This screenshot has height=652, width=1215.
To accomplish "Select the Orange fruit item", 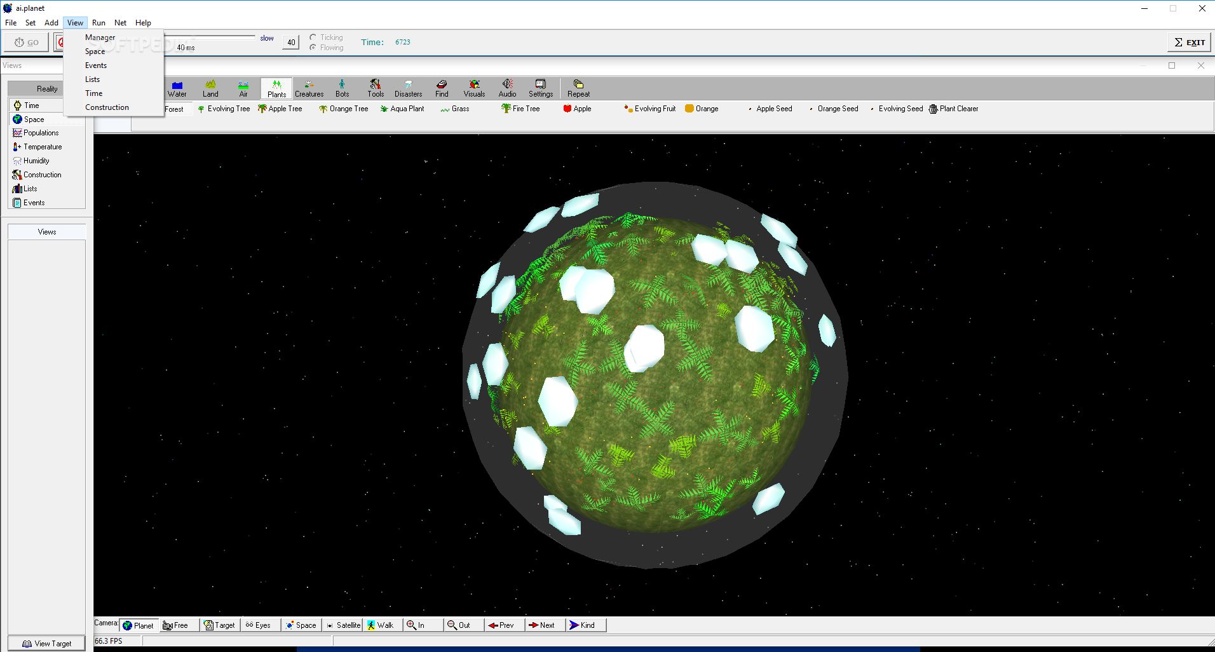I will (702, 109).
